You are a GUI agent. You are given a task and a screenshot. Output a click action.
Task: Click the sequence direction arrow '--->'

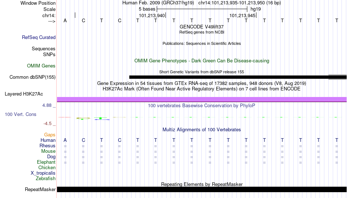[x=52, y=21]
